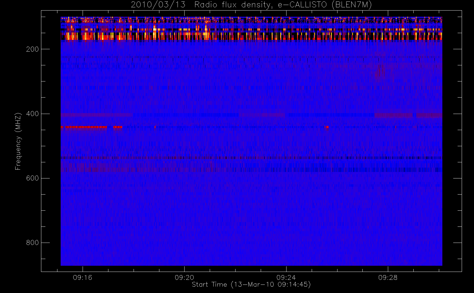Click the 200 frequency tick label

tap(32, 49)
